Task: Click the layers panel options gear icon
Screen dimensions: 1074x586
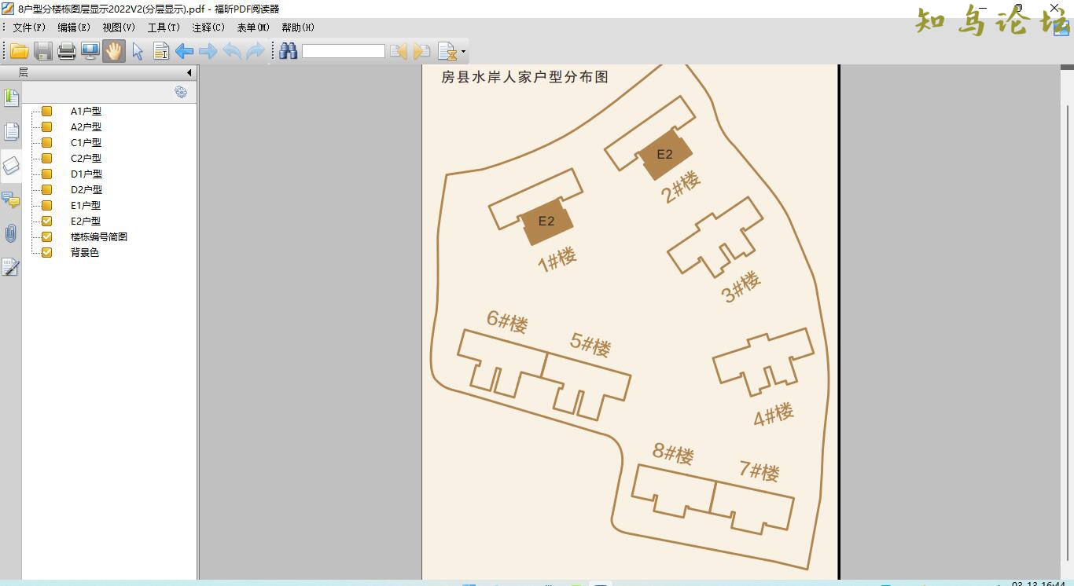Action: (x=181, y=92)
